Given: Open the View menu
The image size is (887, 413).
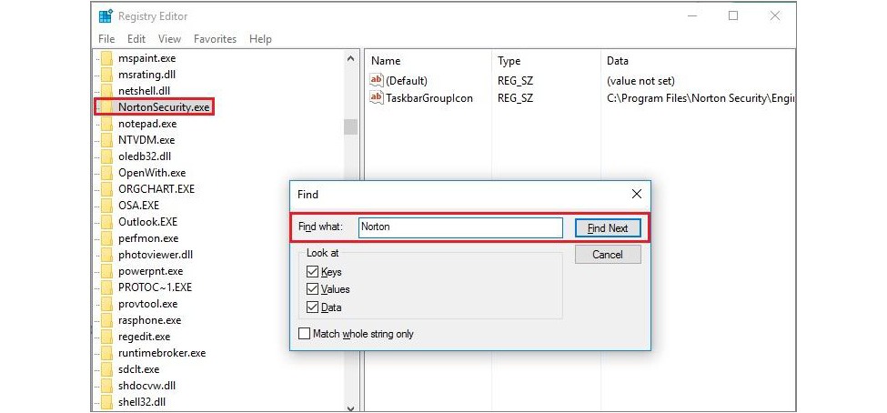Looking at the screenshot, I should point(170,39).
